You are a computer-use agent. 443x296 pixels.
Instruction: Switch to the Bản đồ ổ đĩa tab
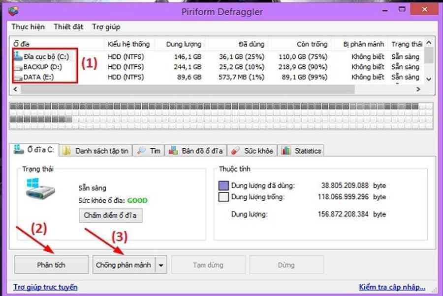(x=196, y=151)
